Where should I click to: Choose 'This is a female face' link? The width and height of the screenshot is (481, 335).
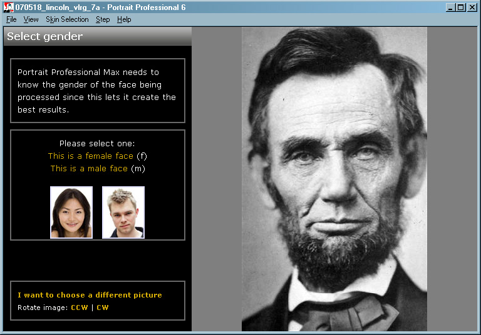click(x=90, y=156)
